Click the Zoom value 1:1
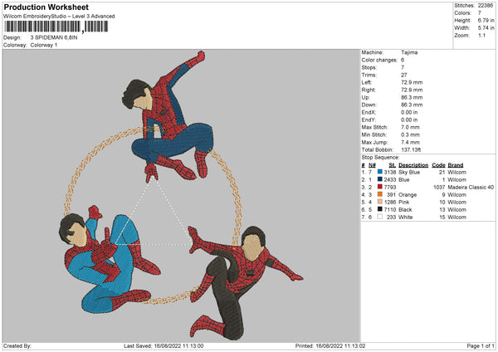Screen dimensions: 498x352 click(x=481, y=35)
